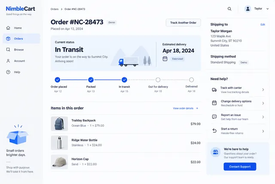This screenshot has height=184, width=275.
Task: Go to Home in the sidebar
Action: pos(21,28)
